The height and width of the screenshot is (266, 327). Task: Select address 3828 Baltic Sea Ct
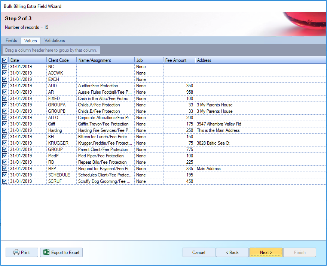(261, 143)
